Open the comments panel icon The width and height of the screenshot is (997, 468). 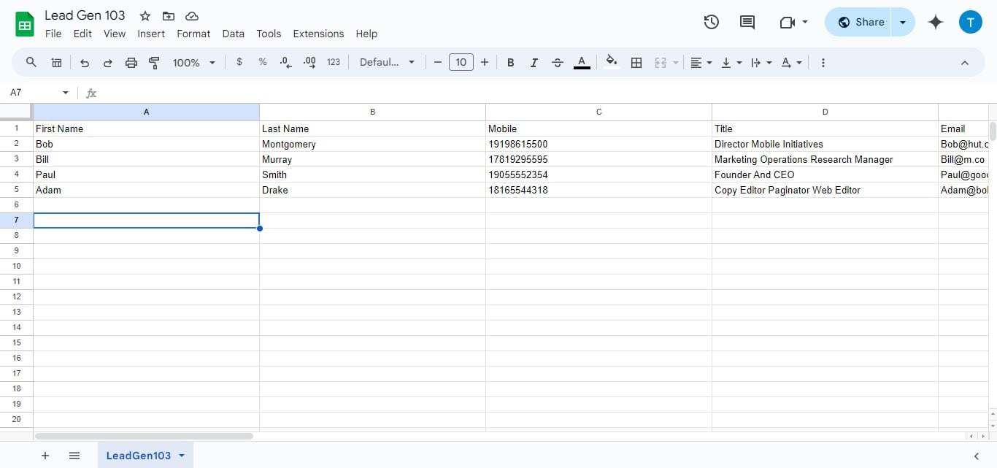tap(747, 22)
